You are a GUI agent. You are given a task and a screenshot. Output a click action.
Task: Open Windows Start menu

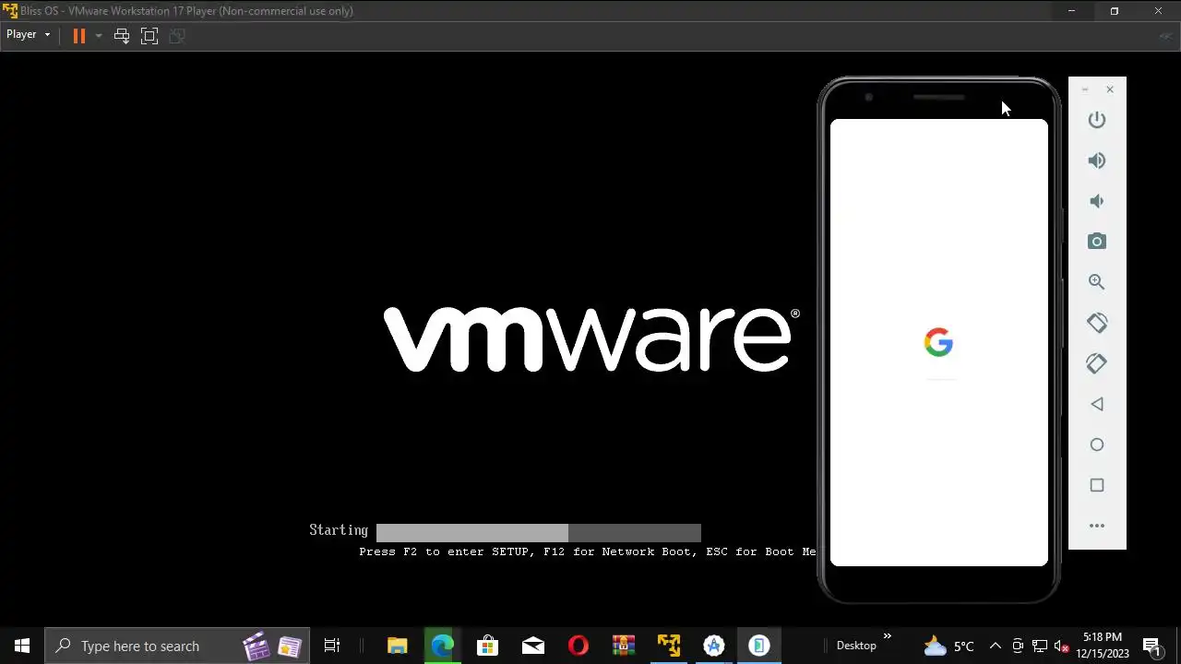pyautogui.click(x=22, y=646)
